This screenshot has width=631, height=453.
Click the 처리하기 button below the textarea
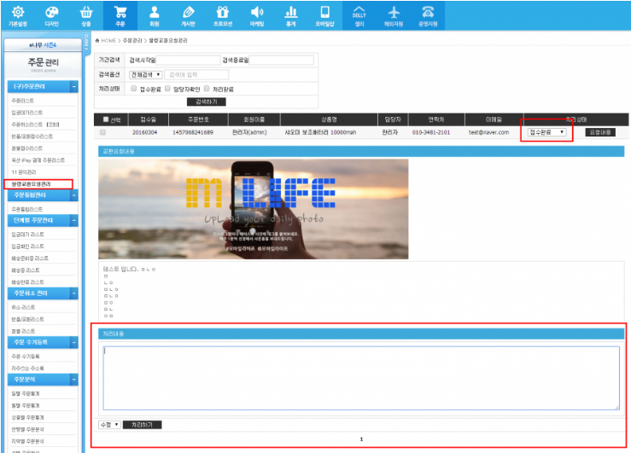(142, 424)
